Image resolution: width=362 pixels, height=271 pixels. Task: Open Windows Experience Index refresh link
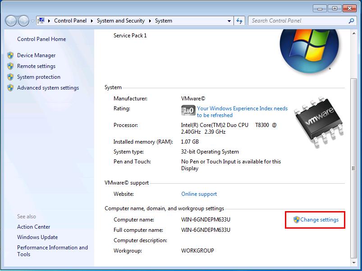pyautogui.click(x=242, y=112)
